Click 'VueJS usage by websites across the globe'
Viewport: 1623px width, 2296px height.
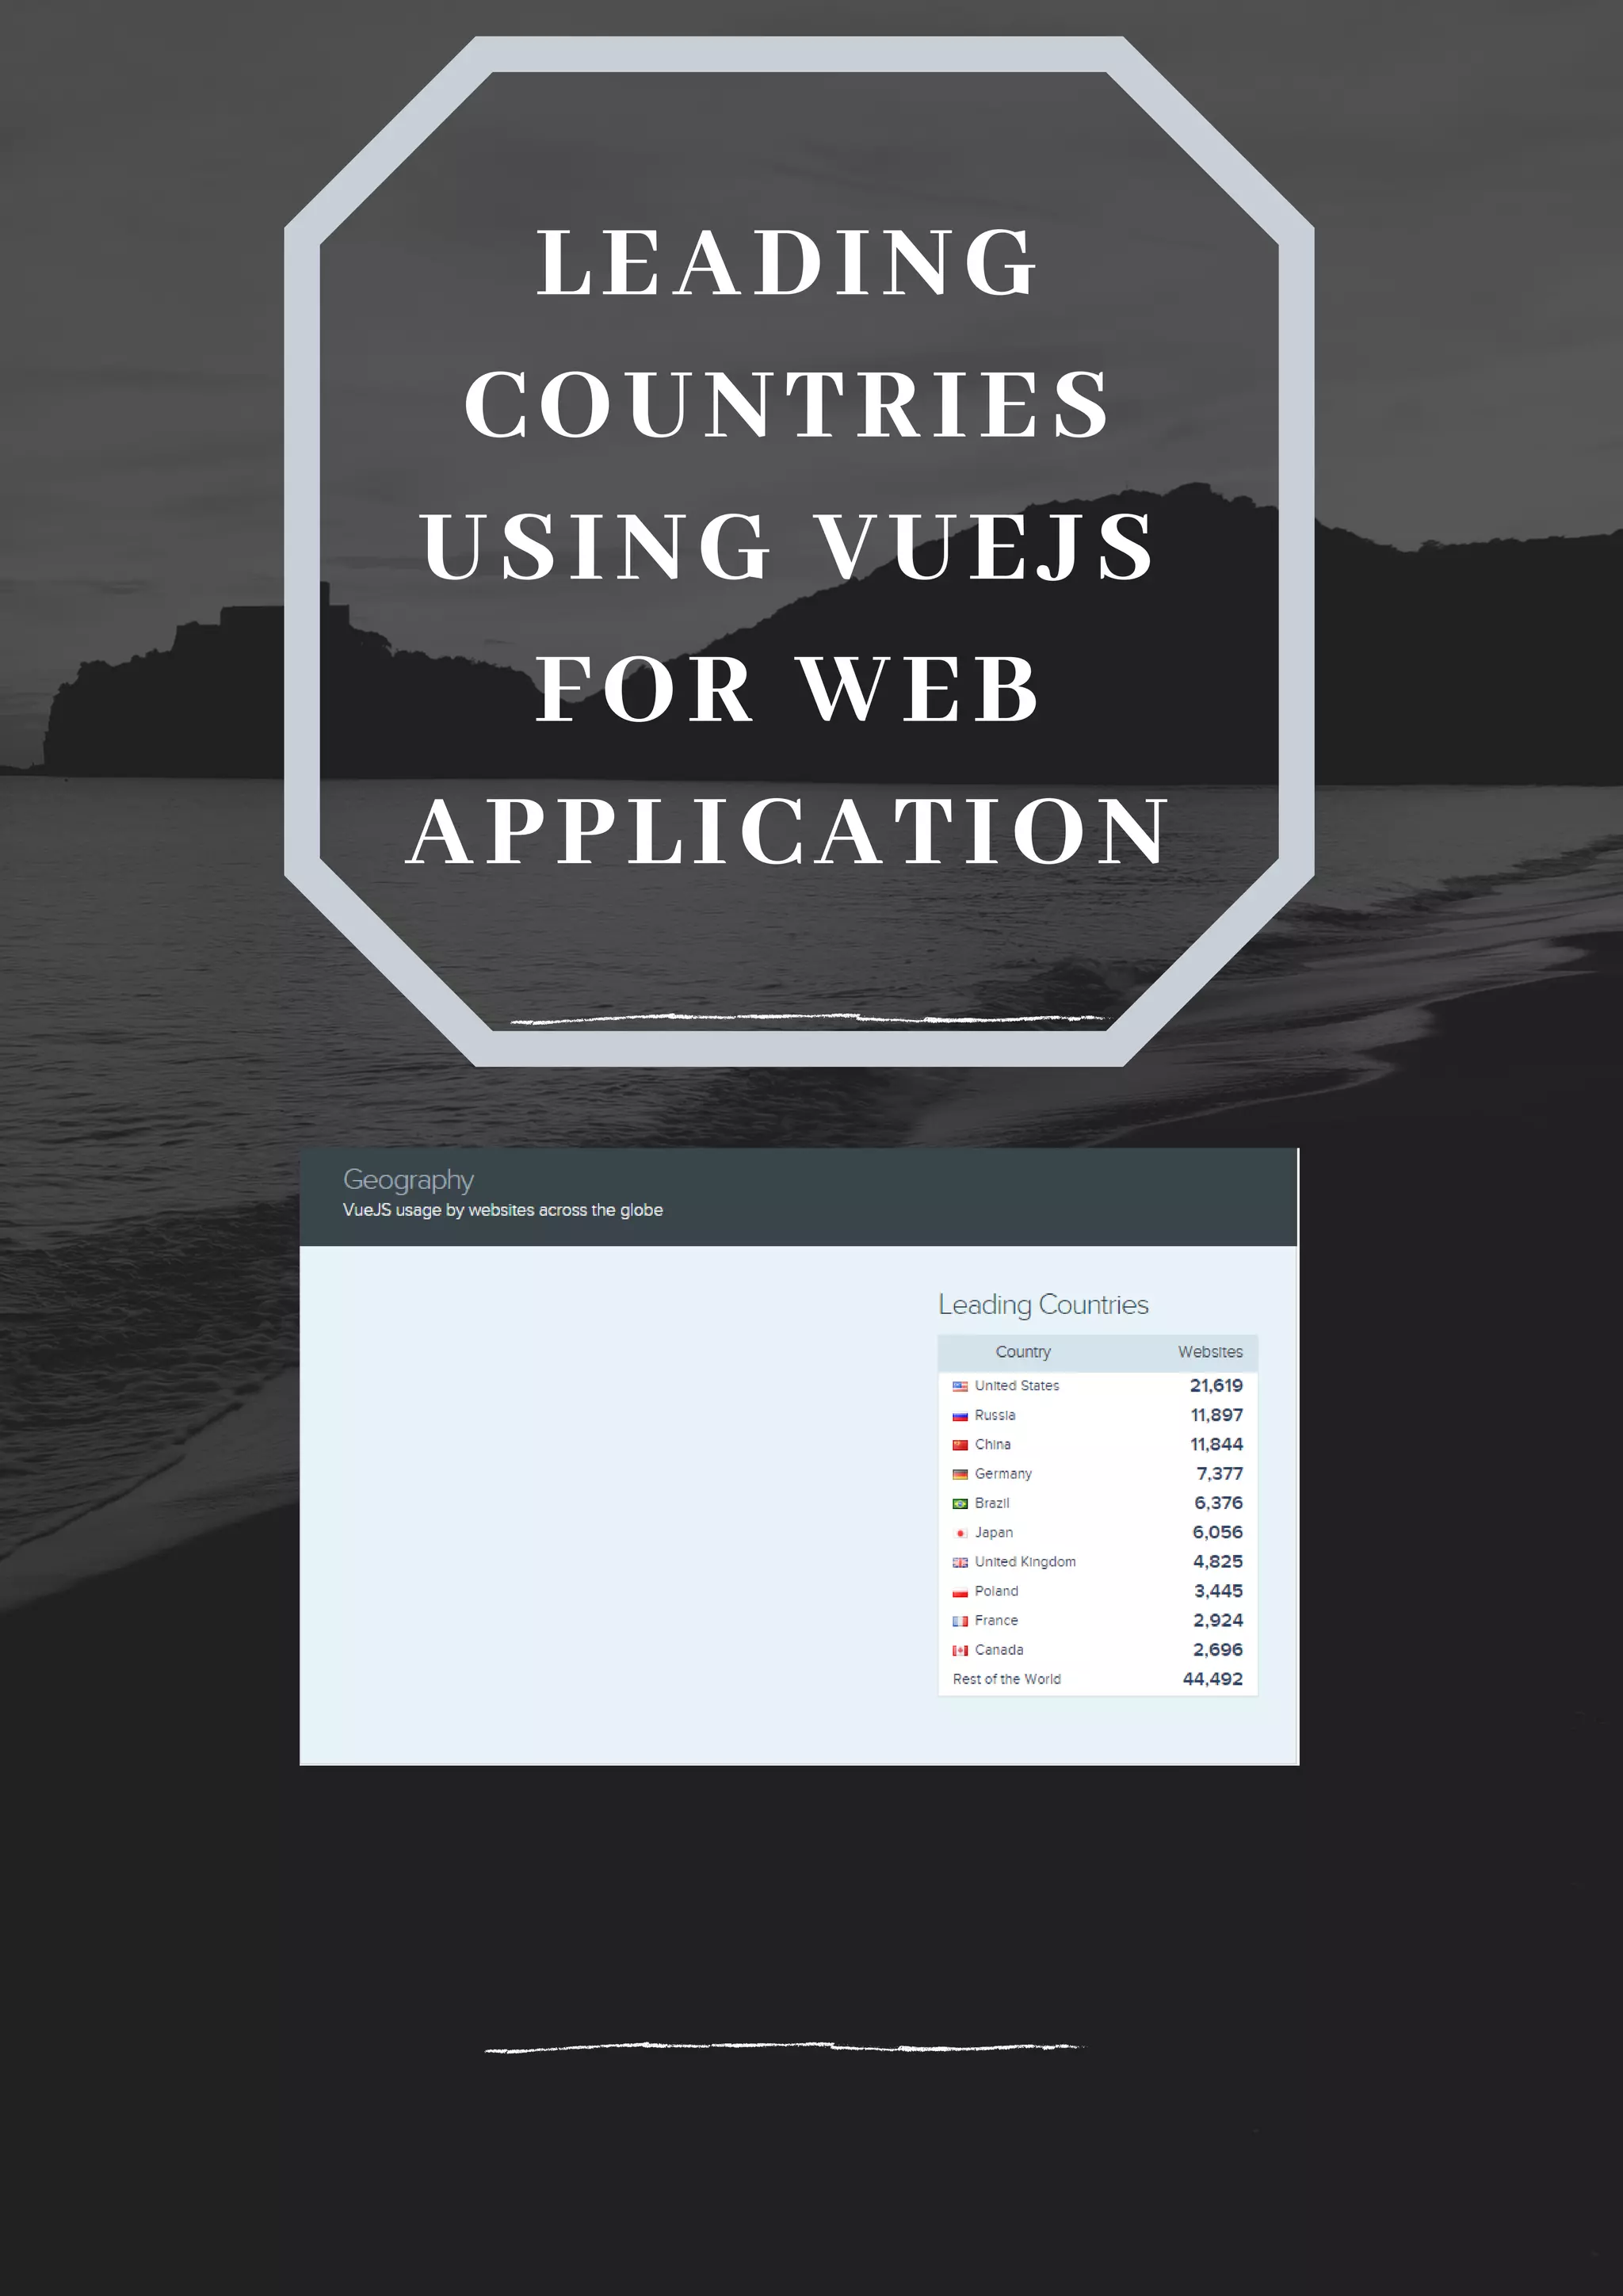(503, 1210)
